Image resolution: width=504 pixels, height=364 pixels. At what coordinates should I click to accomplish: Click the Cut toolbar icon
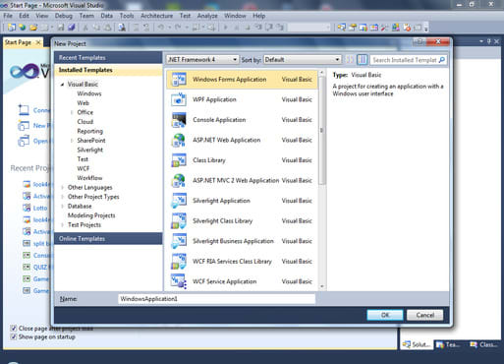coord(85,28)
